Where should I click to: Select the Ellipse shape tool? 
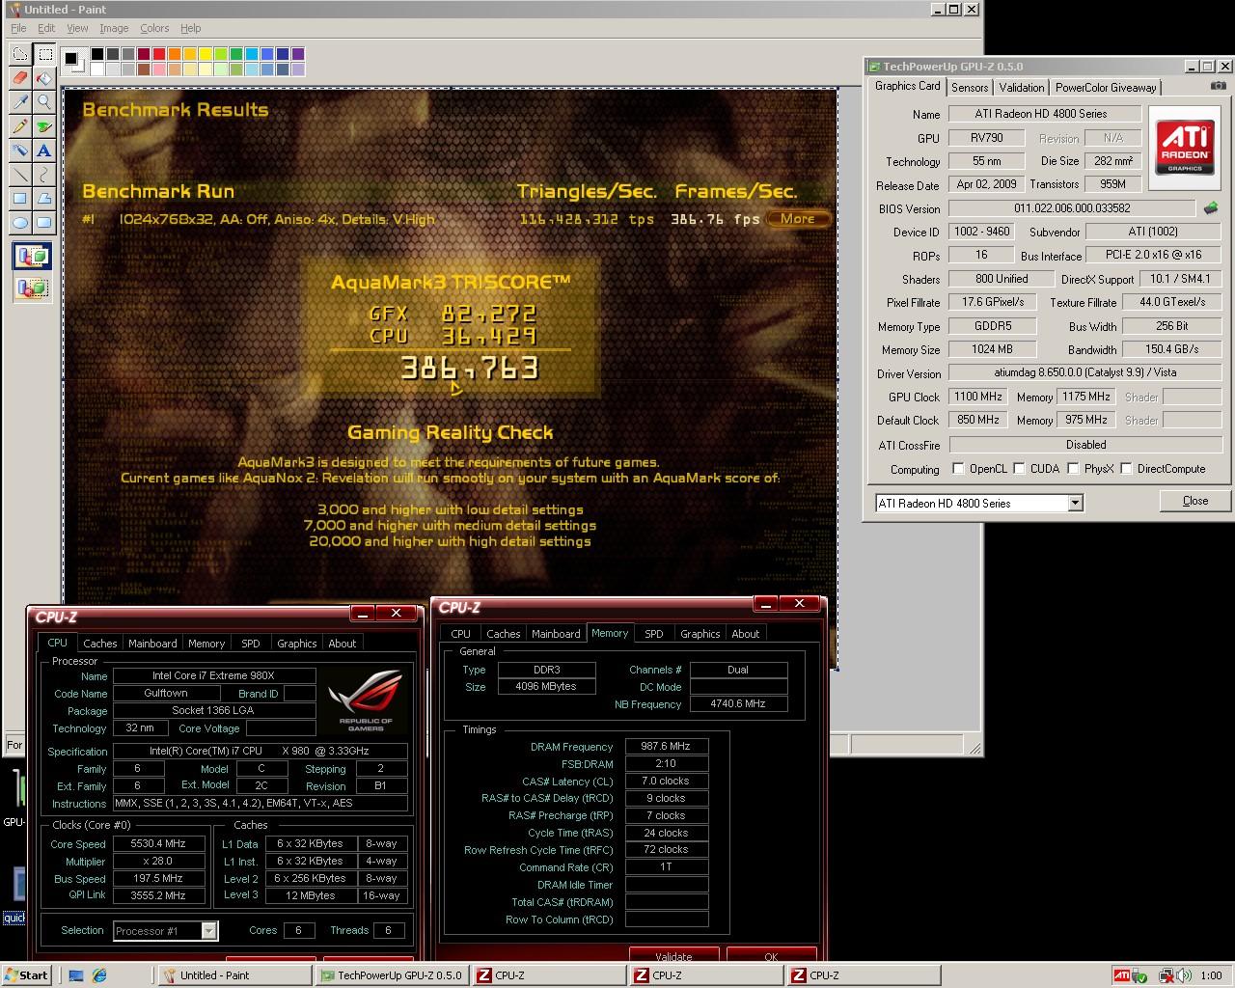click(x=19, y=223)
